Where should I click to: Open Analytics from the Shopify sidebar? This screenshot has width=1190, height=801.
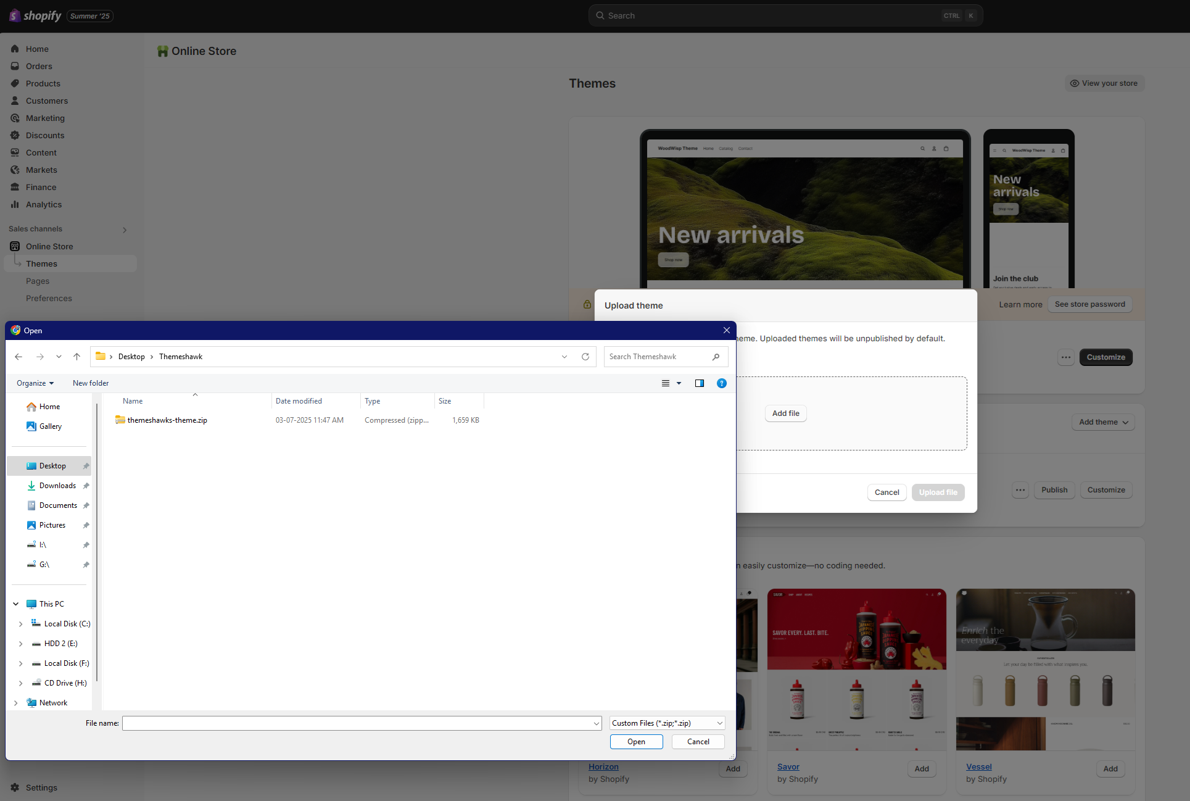(43, 204)
